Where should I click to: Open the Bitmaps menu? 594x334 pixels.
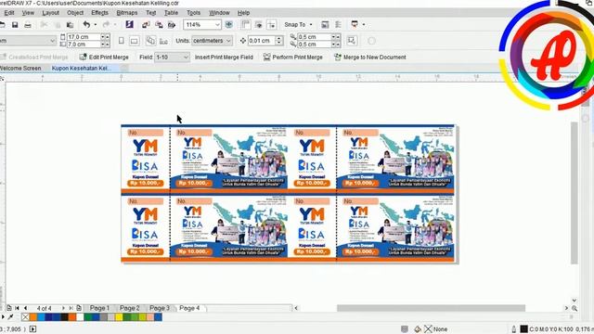[x=127, y=12]
